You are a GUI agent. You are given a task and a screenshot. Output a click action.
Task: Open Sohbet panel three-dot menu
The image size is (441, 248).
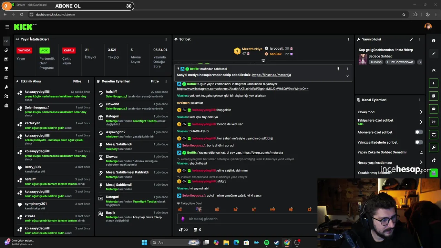(349, 39)
